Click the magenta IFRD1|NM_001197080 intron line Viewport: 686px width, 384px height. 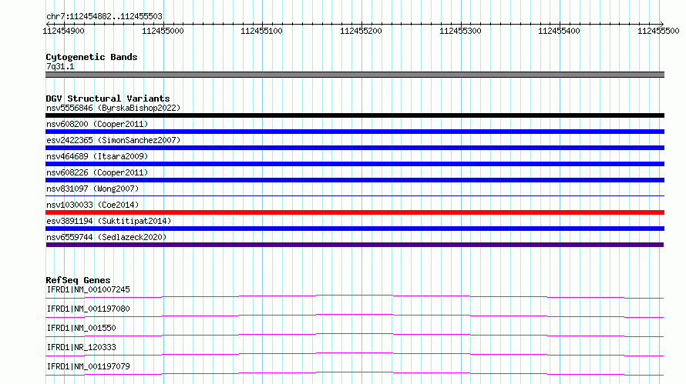coord(355,316)
